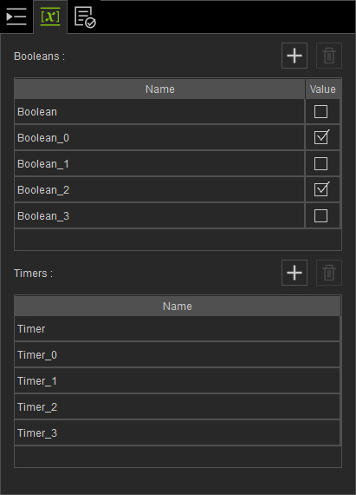Click the Value column header

(322, 89)
